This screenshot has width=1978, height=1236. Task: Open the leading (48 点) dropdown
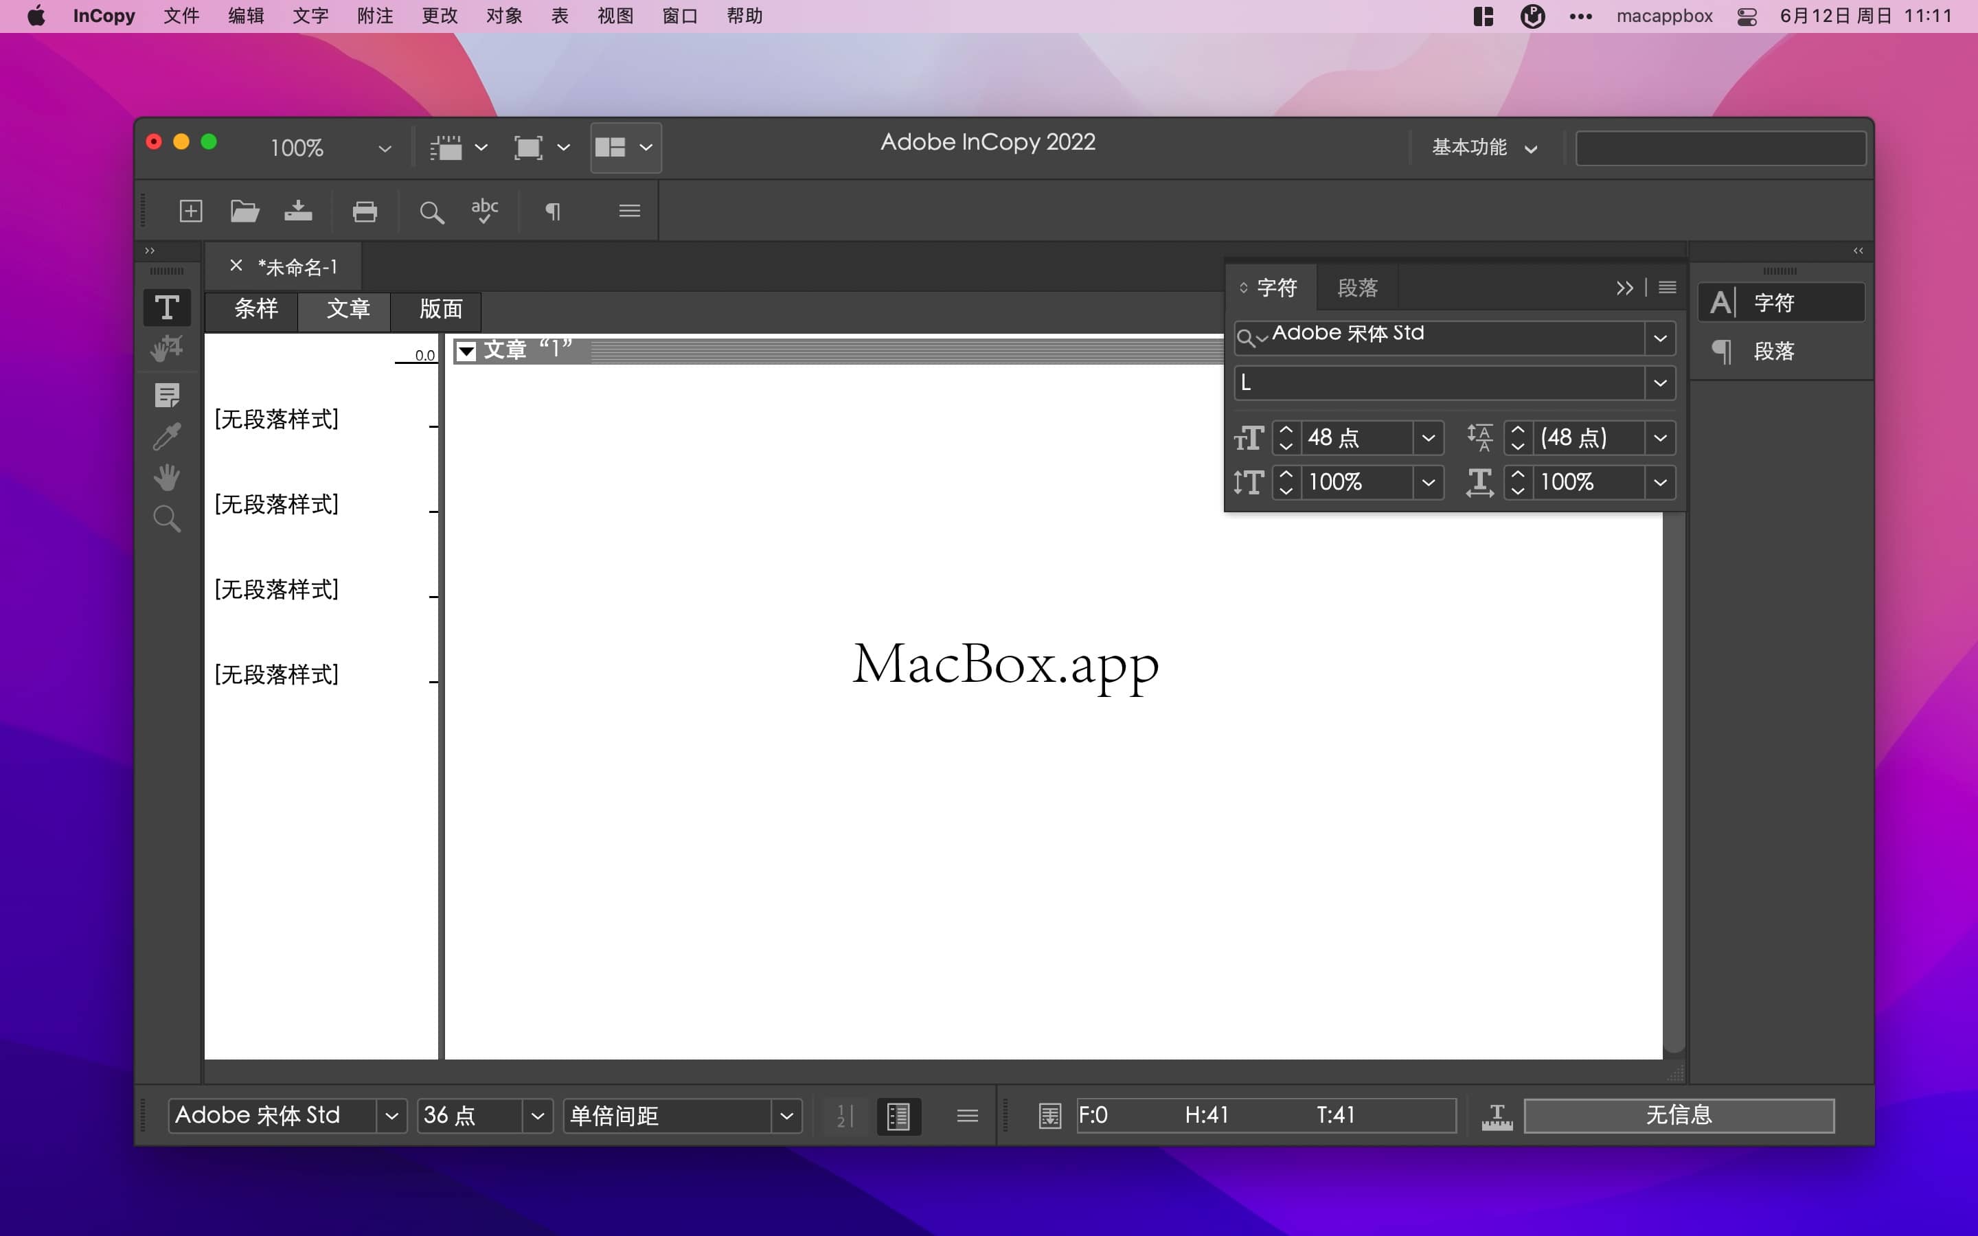click(x=1660, y=437)
